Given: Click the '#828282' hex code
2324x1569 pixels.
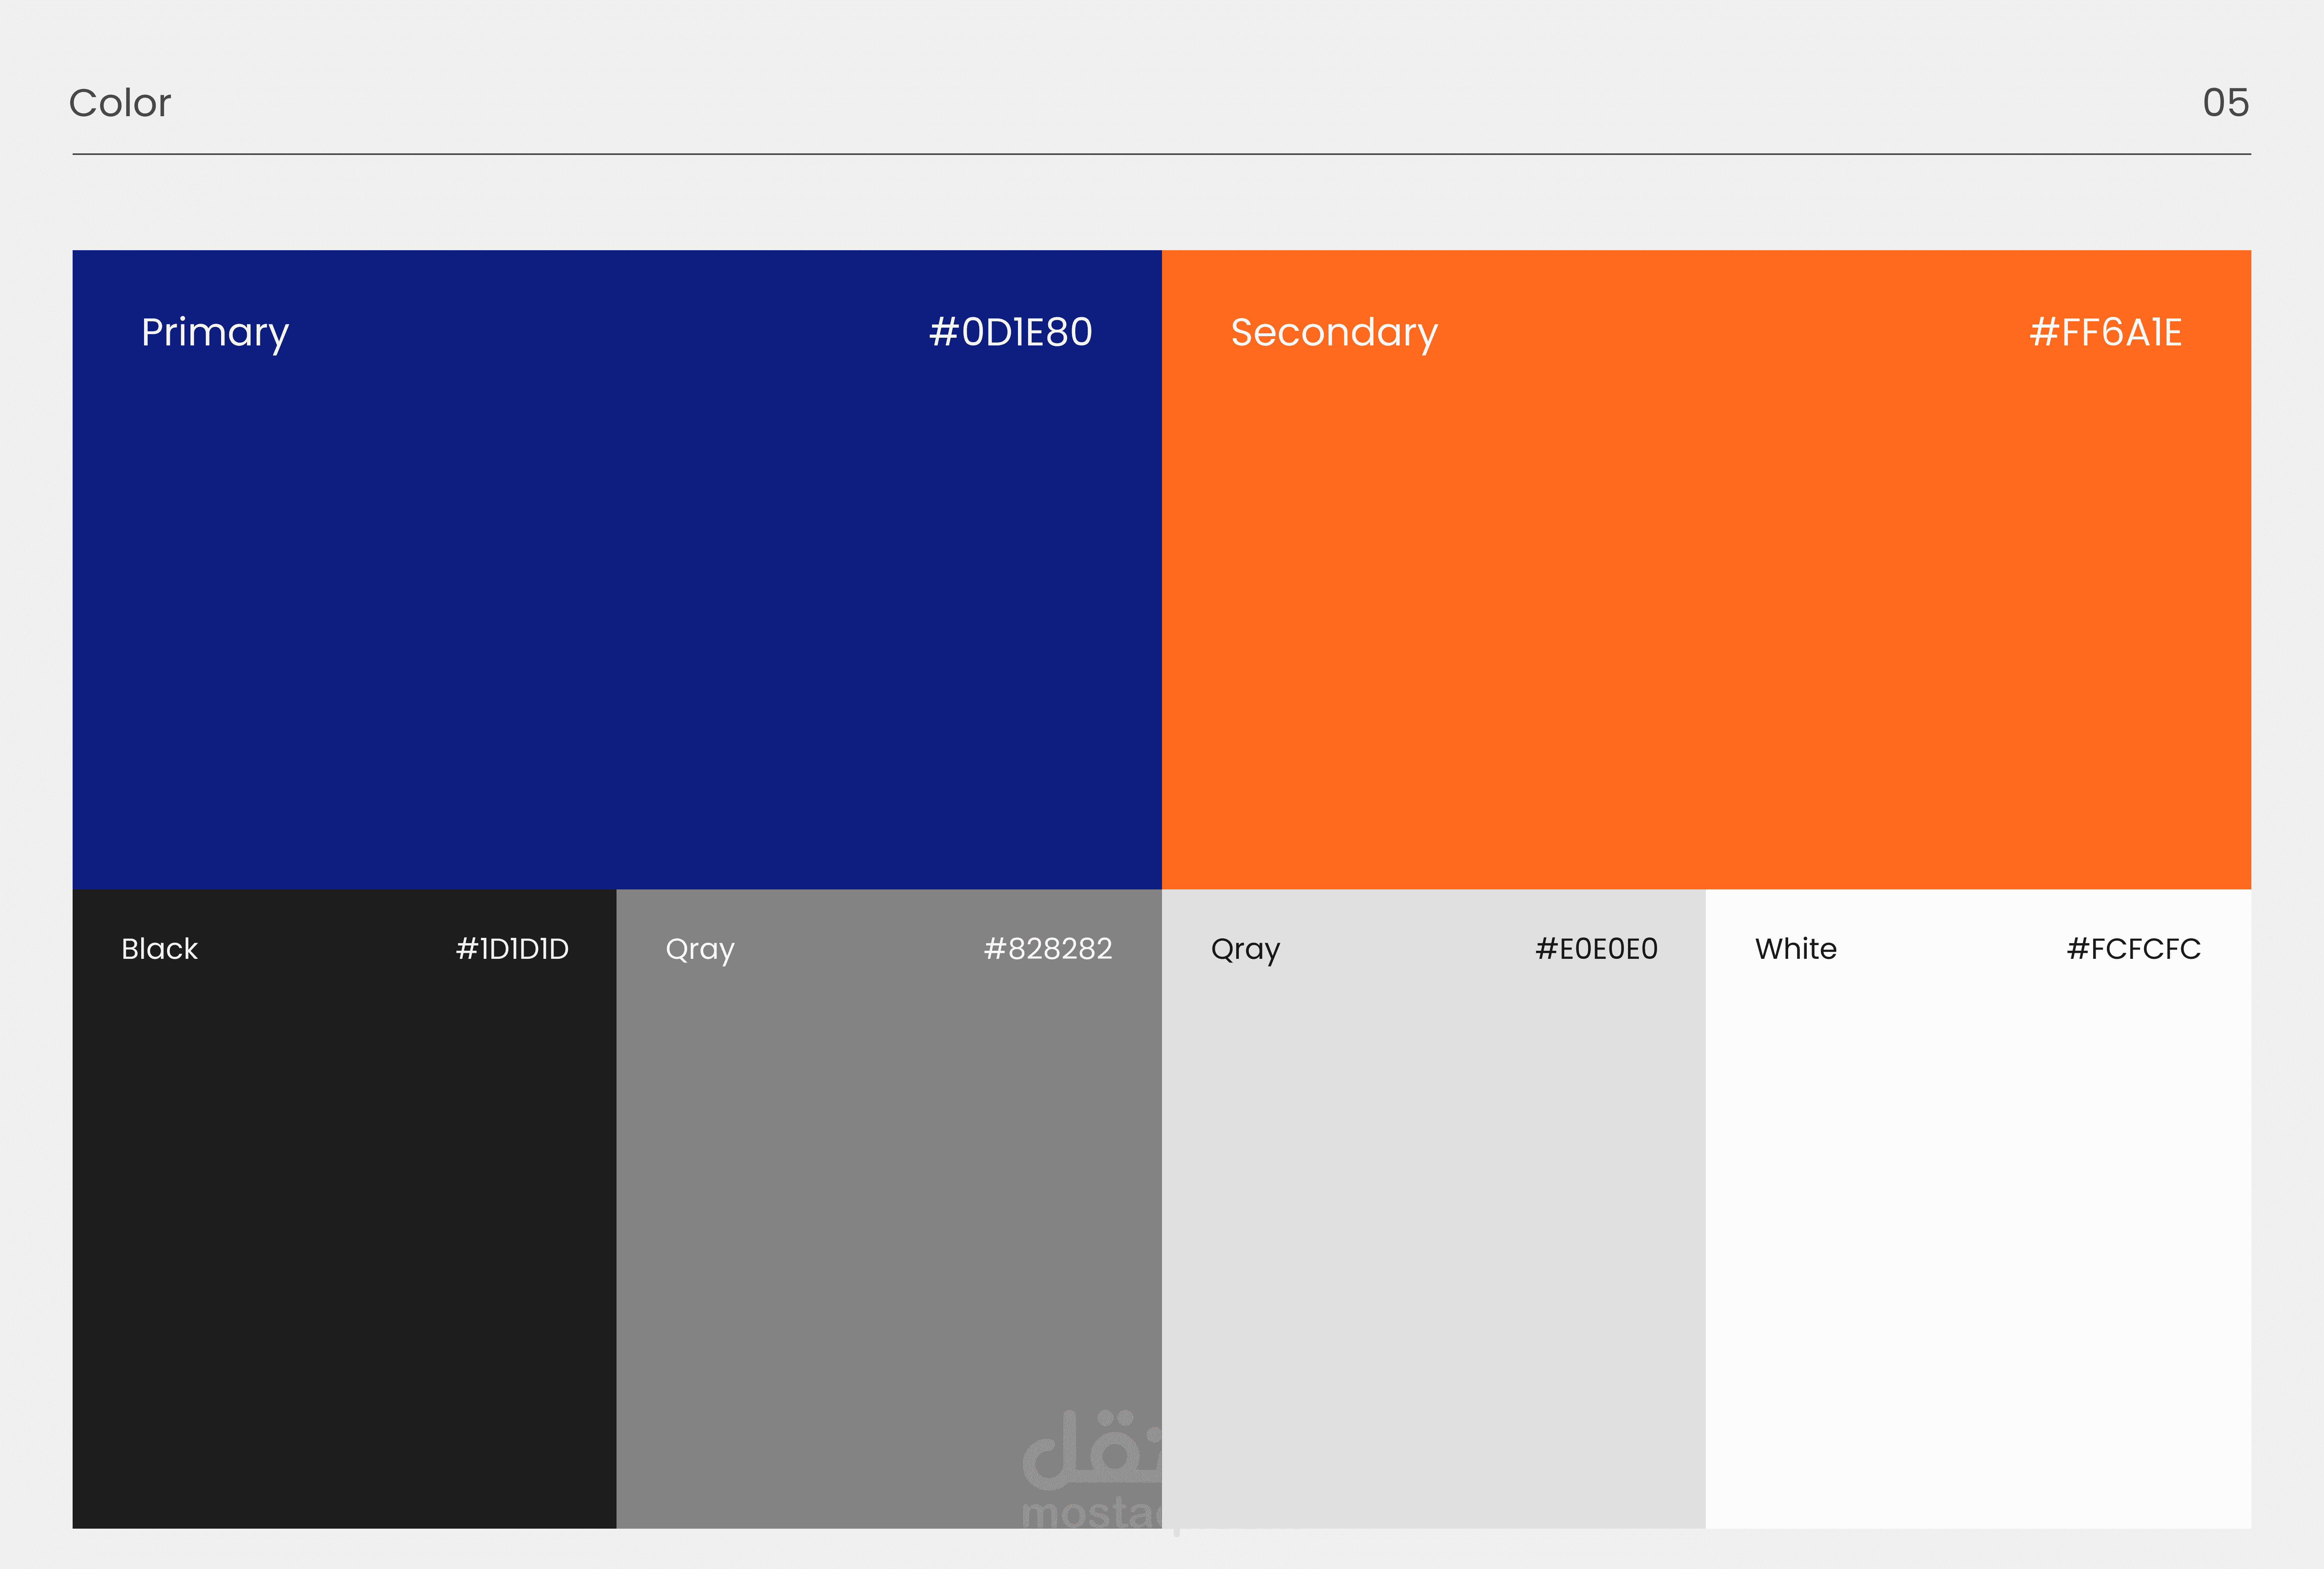Looking at the screenshot, I should [x=1048, y=949].
